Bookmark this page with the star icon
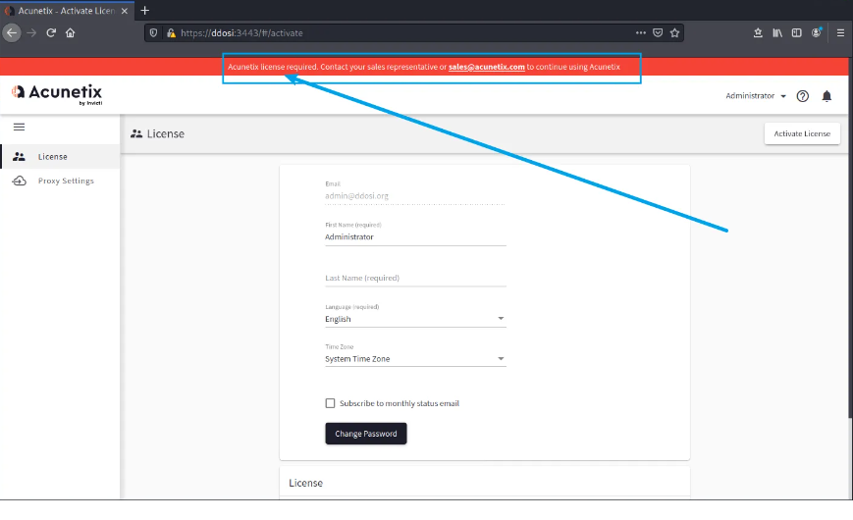The image size is (853, 520). click(x=674, y=32)
